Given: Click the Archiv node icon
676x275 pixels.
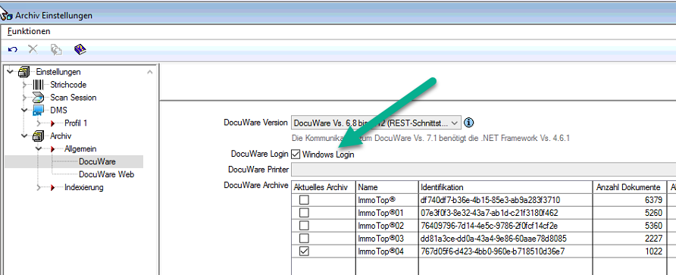Looking at the screenshot, I should point(39,136).
